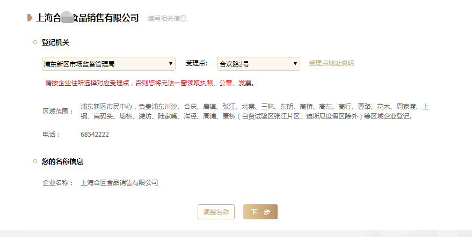Click the red warning notice about 受理点
The width and height of the screenshot is (472, 237).
pos(150,83)
